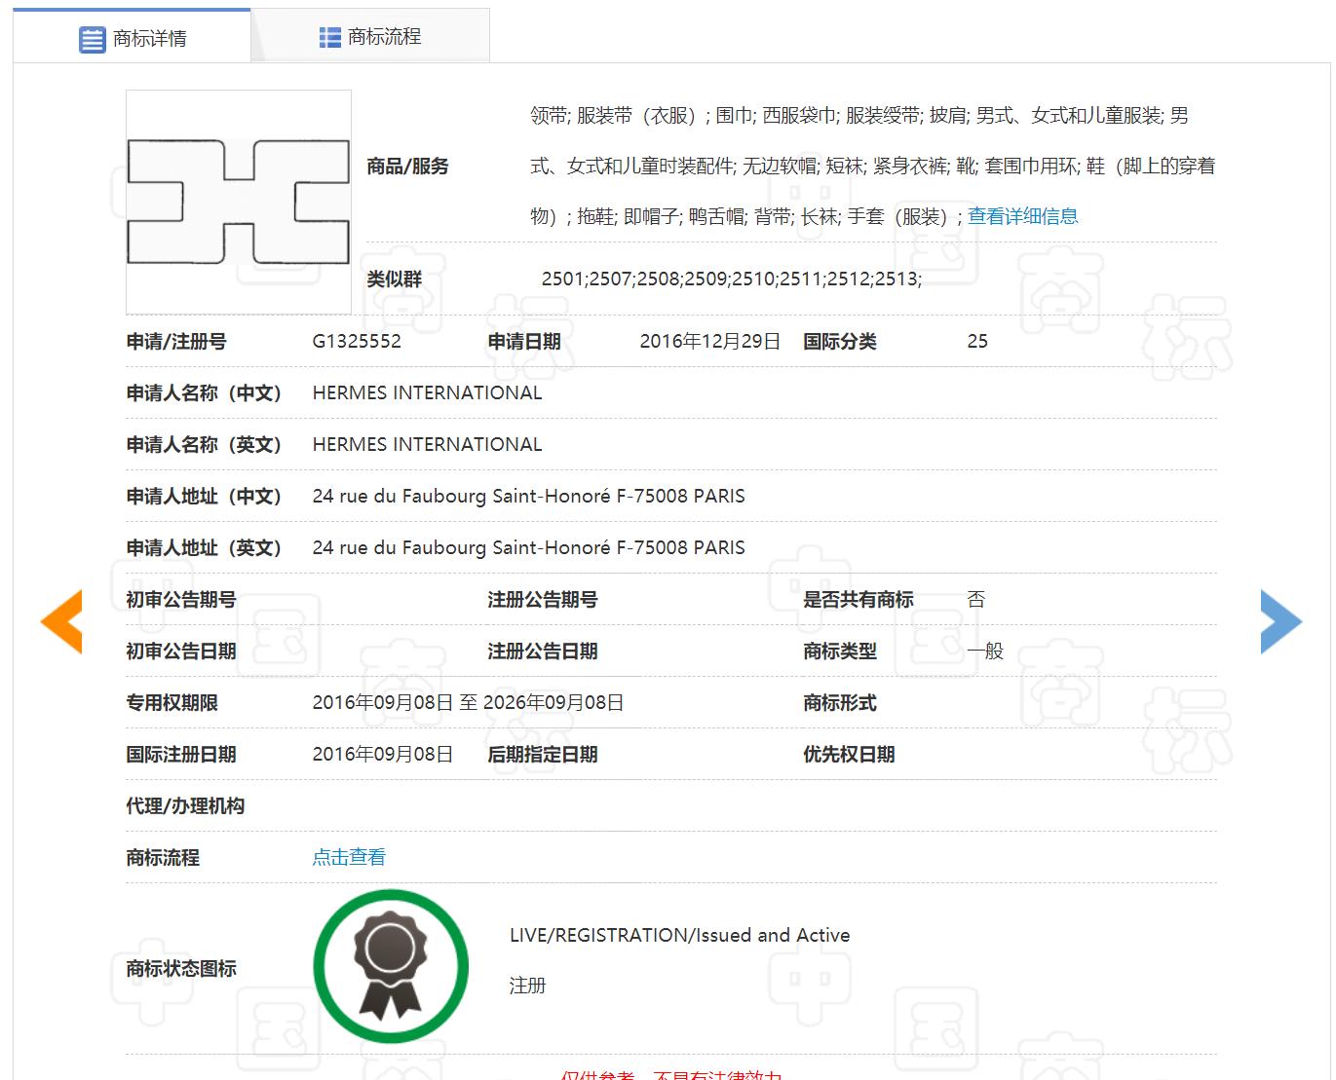The width and height of the screenshot is (1336, 1080).
Task: Select the exclusive right period 2016年09月08日 至 2026年09月08日
Action: click(x=468, y=702)
